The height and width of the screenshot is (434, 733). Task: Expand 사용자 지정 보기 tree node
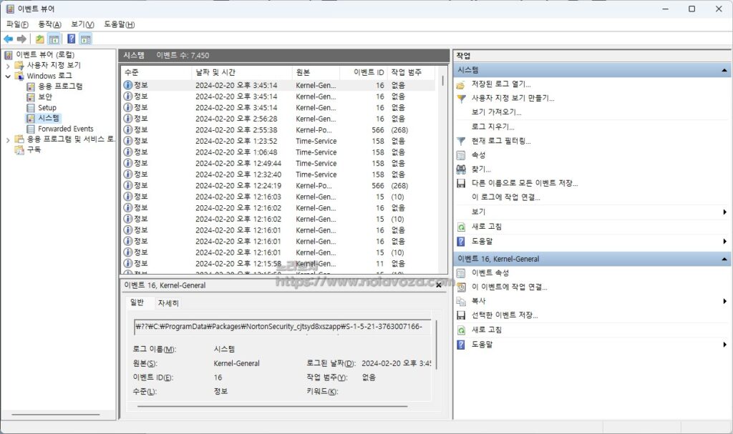8,65
